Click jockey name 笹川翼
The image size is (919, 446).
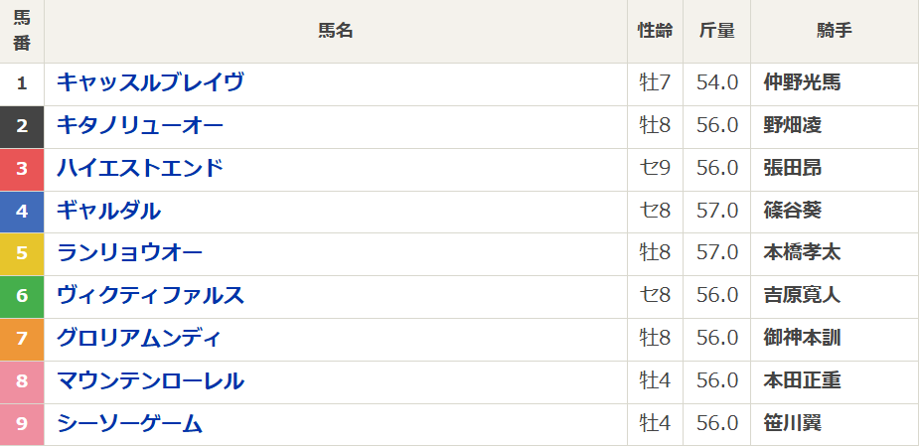[x=793, y=423]
